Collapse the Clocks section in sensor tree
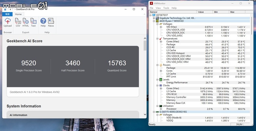Viewport: 256px width, 131px height. [x=157, y=85]
